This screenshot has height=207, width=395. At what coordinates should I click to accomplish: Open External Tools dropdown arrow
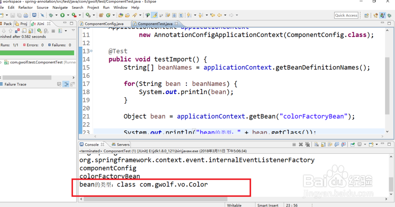(94, 15)
